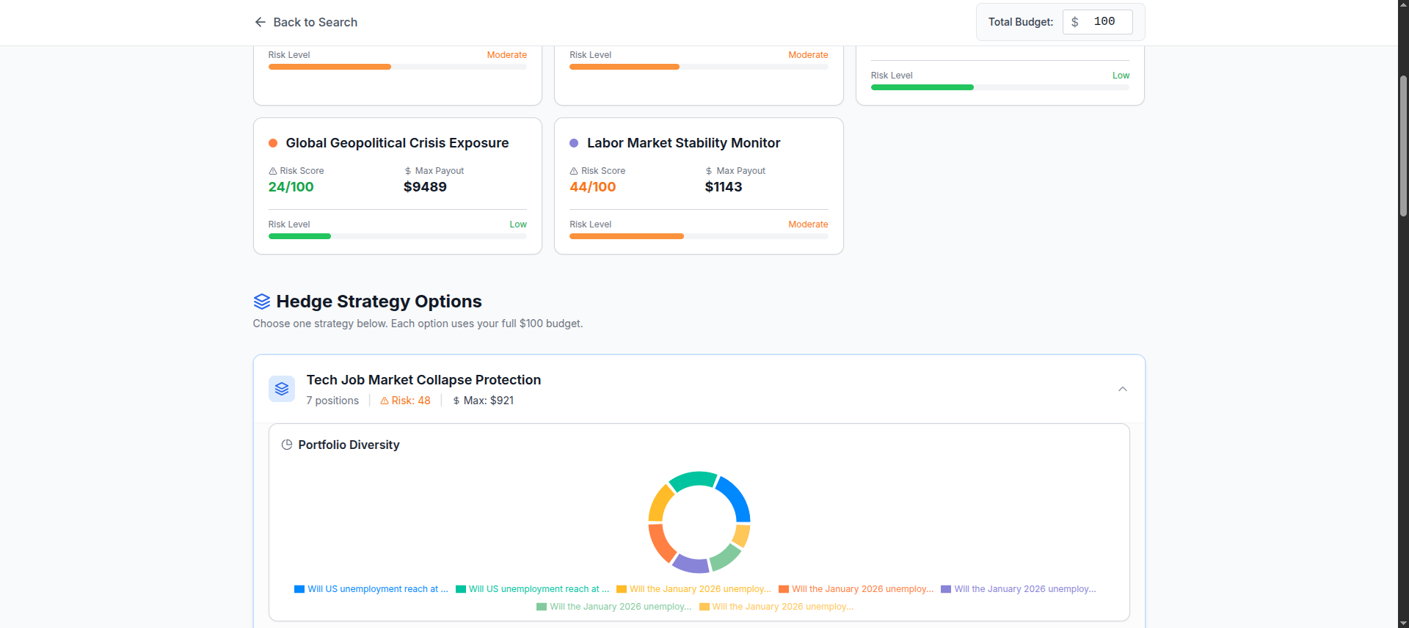This screenshot has height=628, width=1409.
Task: Click the scrollbar down arrow
Action: 1403,623
